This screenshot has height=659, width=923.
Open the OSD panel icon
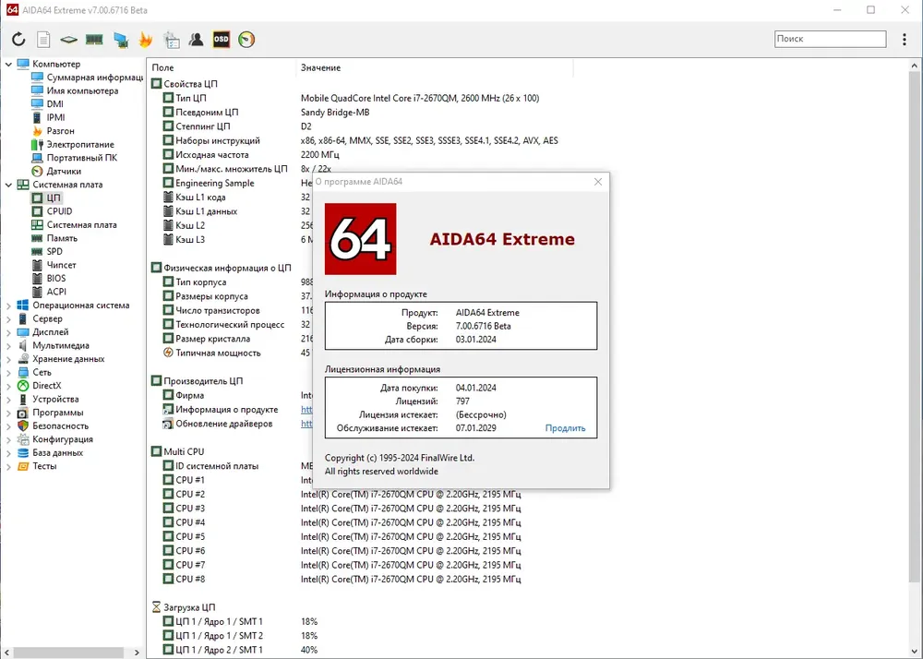[x=222, y=40]
